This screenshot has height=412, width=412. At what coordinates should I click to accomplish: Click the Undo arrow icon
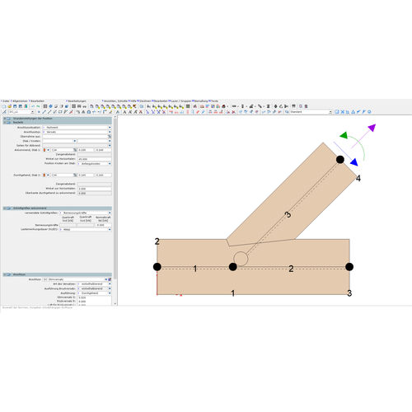33,106
